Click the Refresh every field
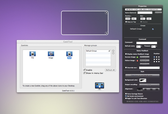Image resolution: width=168 pixels, height=114 pixels. (x=138, y=46)
